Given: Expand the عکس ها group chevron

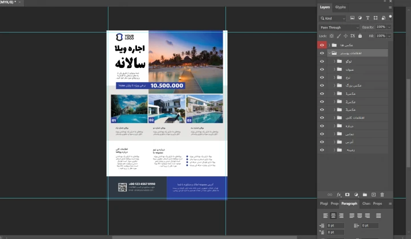Looking at the screenshot, I should pyautogui.click(x=329, y=45).
